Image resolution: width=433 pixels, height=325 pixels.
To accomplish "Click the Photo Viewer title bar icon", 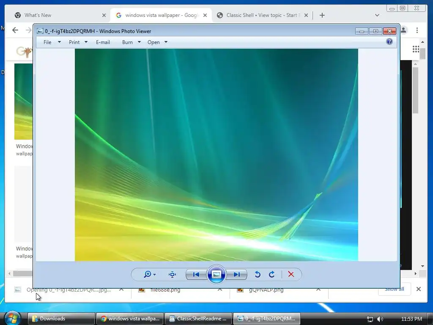I will [x=40, y=31].
